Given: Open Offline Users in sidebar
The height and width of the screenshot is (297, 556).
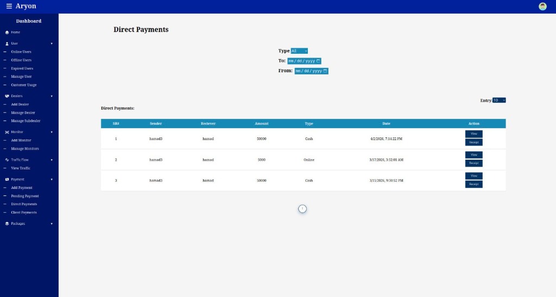Looking at the screenshot, I should click(x=21, y=60).
